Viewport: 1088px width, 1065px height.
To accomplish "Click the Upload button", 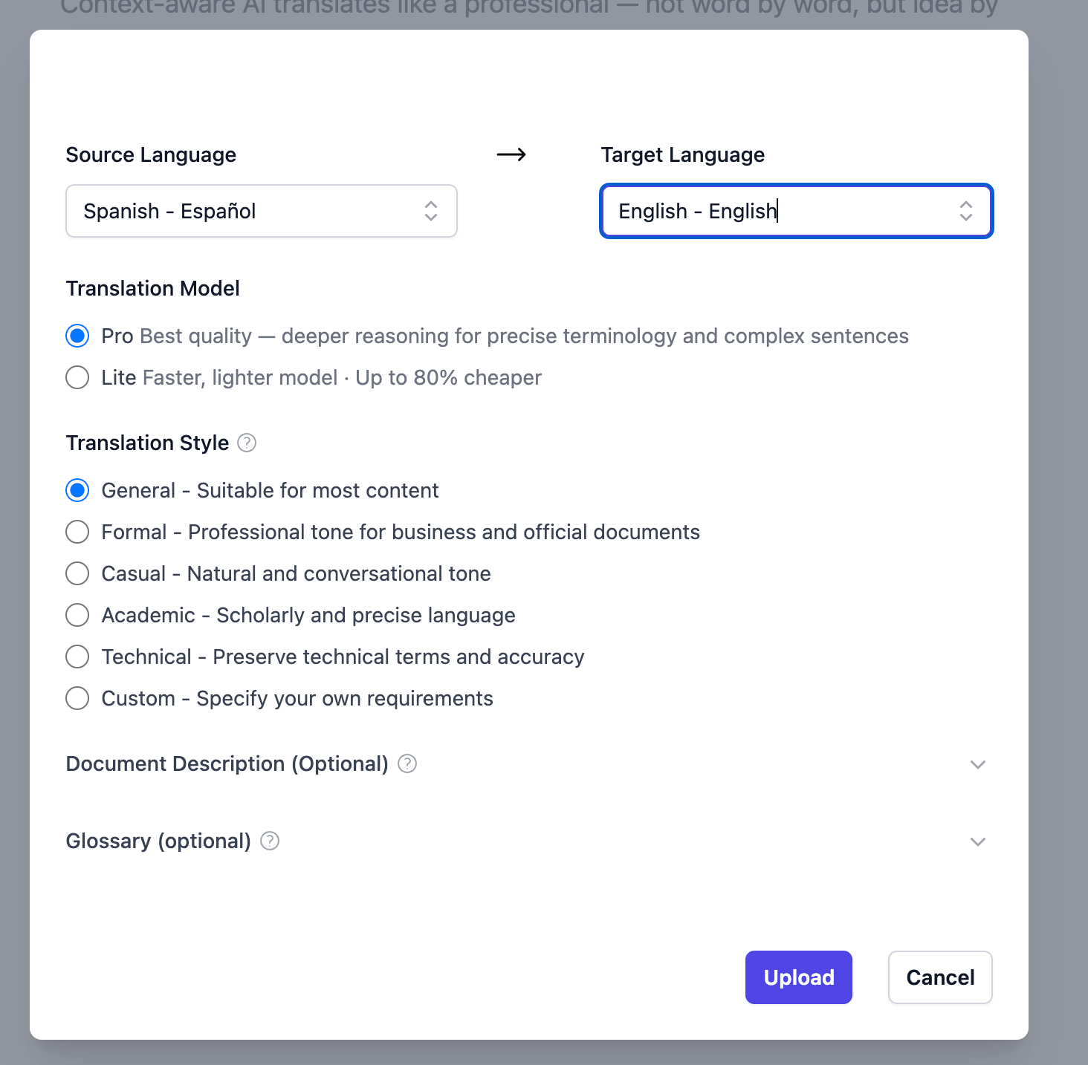I will pos(799,977).
